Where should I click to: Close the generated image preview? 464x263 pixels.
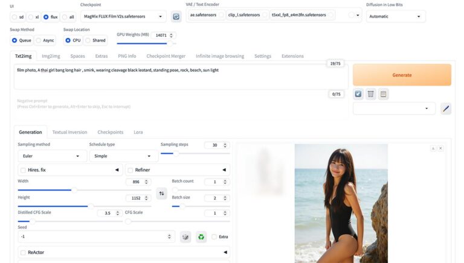coord(440,148)
